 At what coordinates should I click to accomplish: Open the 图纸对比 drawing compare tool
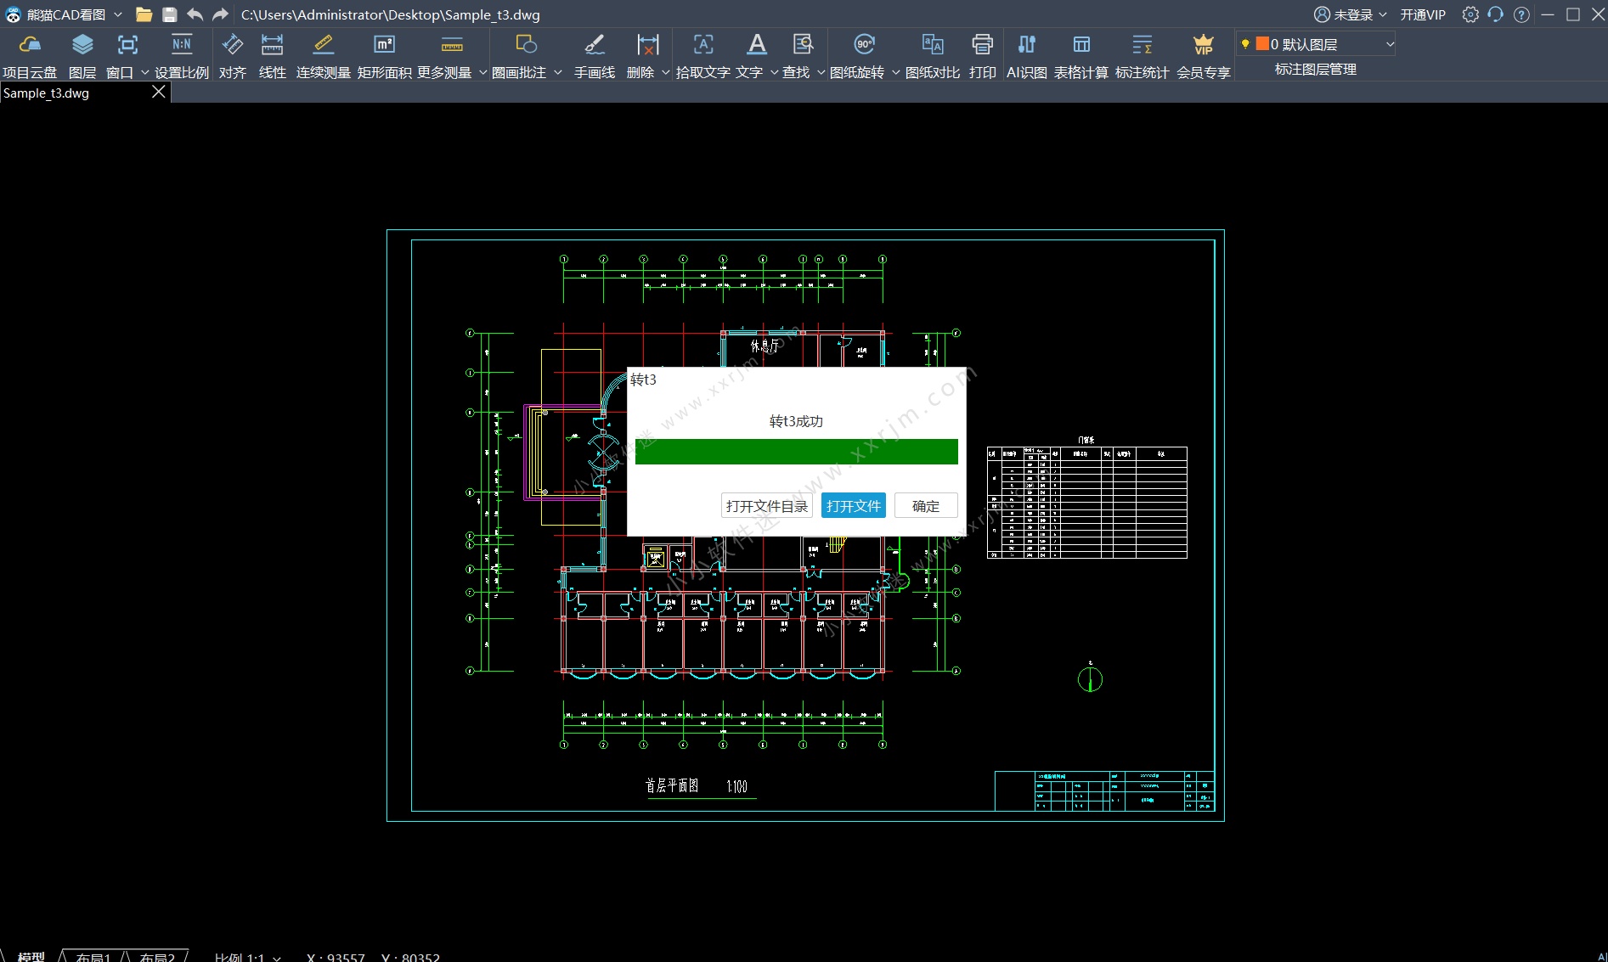pyautogui.click(x=932, y=56)
